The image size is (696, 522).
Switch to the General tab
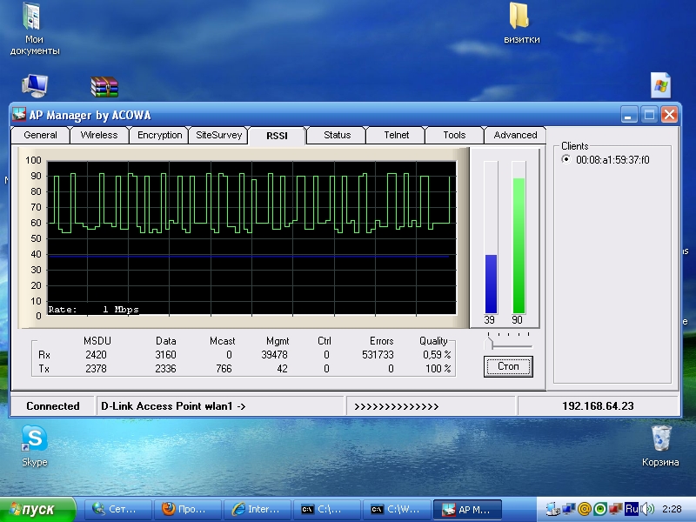click(x=40, y=135)
